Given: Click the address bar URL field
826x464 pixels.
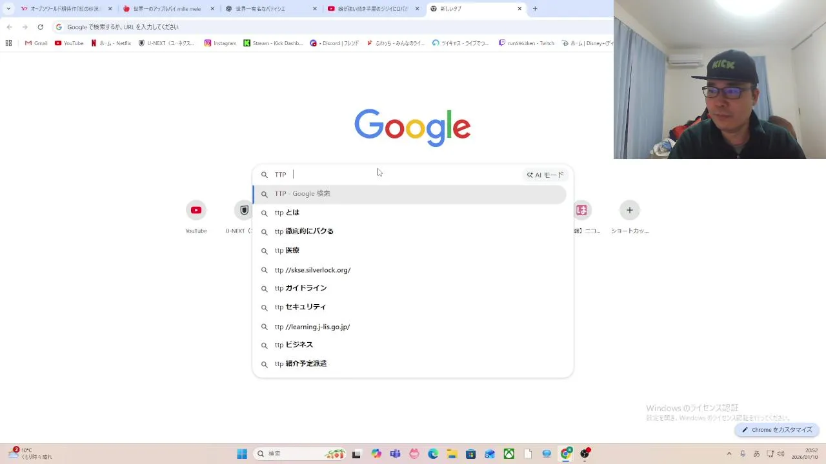Looking at the screenshot, I should pyautogui.click(x=332, y=27).
